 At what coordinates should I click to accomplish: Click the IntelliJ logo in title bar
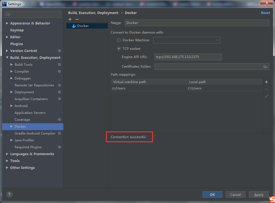[4, 4]
